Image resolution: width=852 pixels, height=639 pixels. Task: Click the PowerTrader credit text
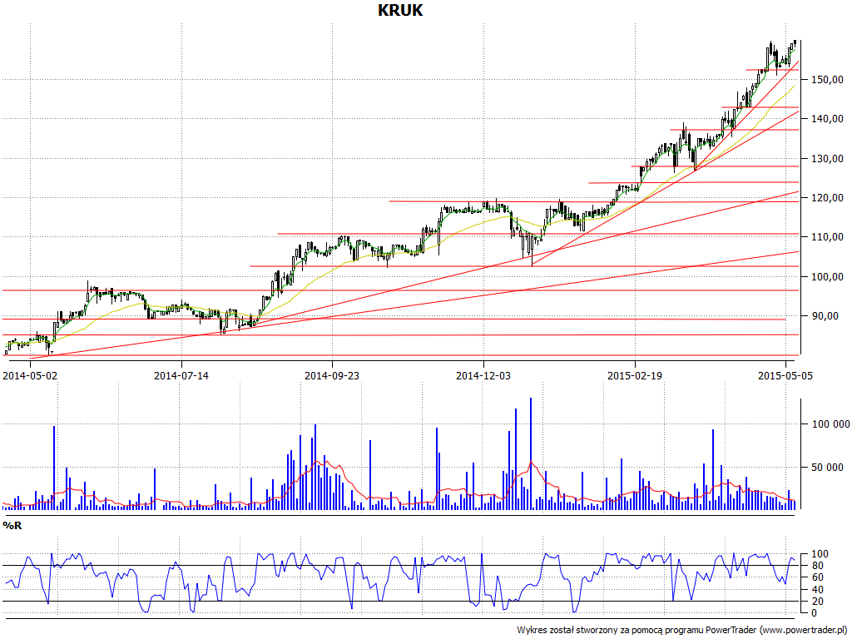click(x=682, y=630)
